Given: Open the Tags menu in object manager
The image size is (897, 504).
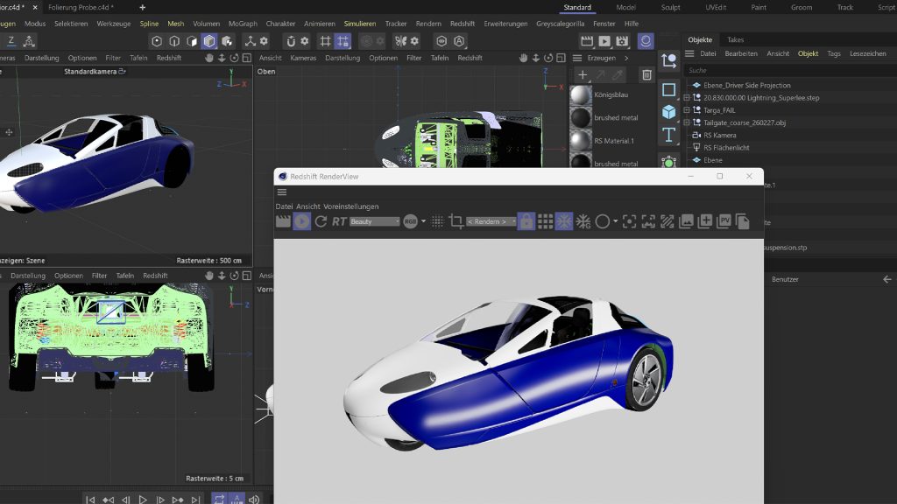Looking at the screenshot, I should click(x=834, y=53).
